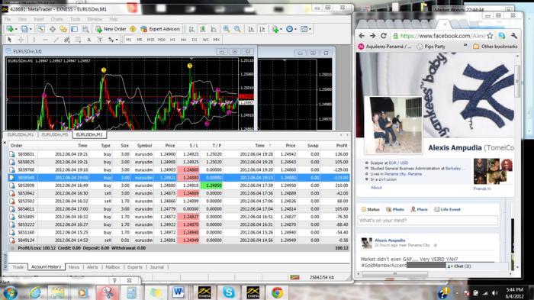Expand the new chart dropdown arrow

point(16,29)
